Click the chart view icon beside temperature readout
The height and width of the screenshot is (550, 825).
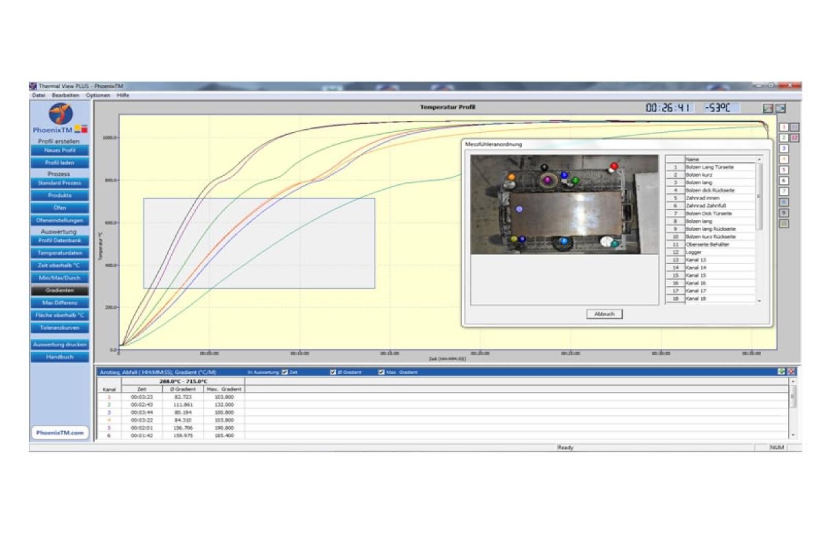click(x=768, y=108)
